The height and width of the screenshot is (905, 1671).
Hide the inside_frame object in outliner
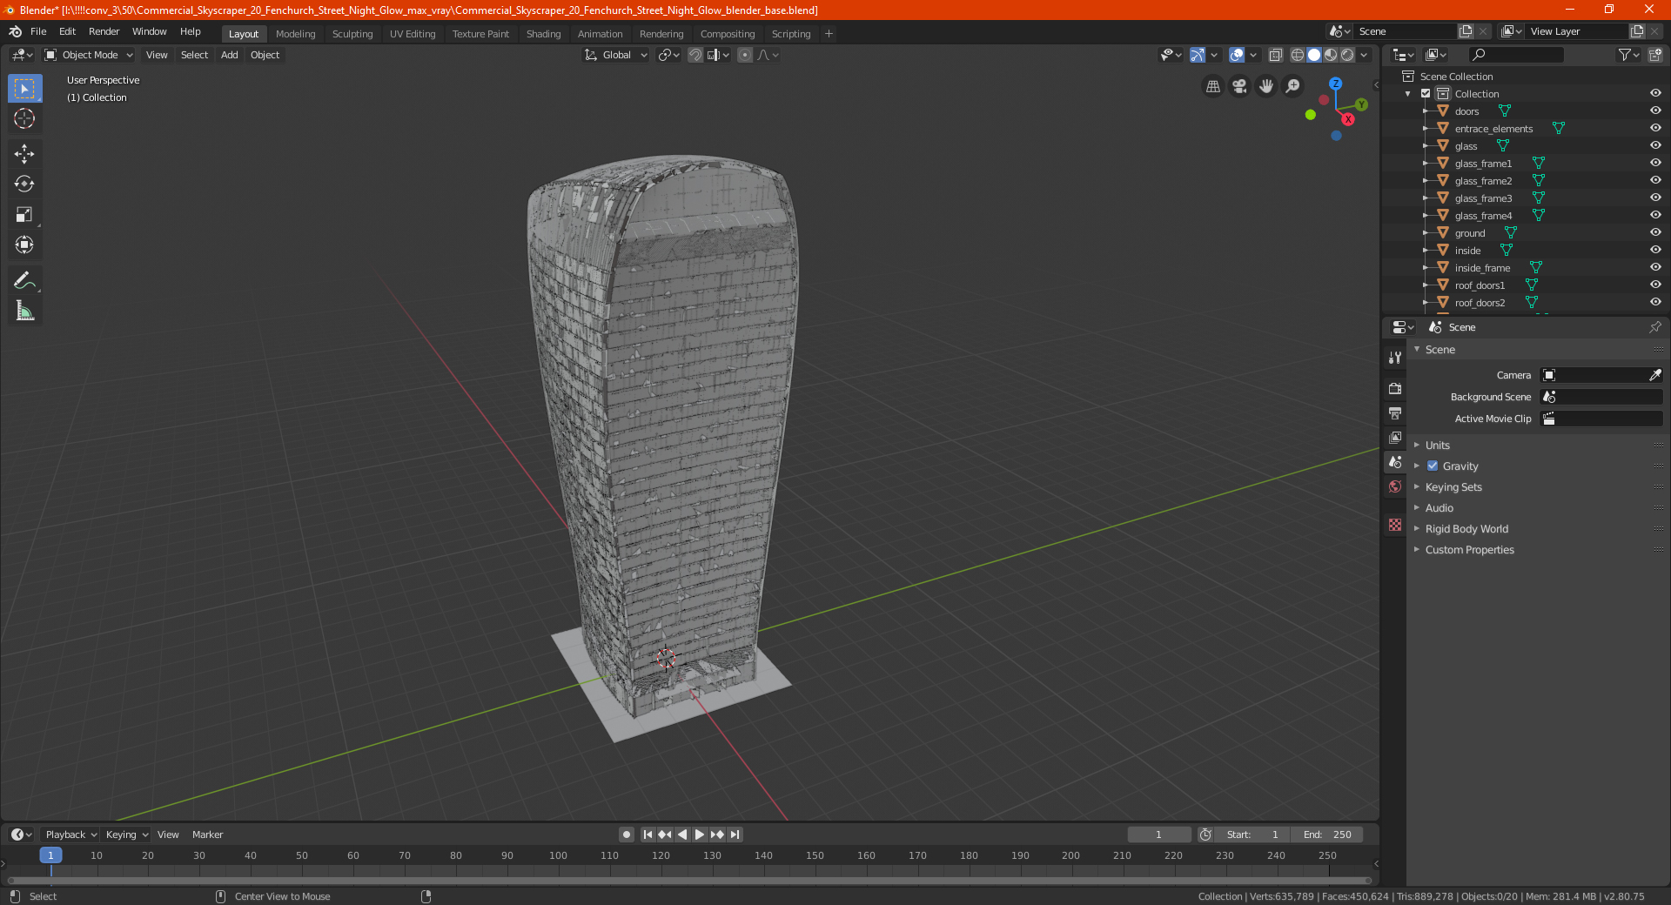click(1655, 267)
